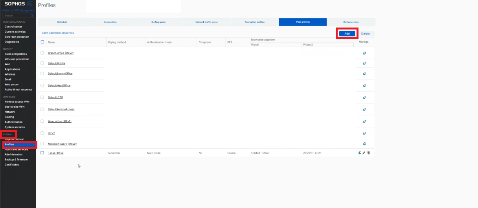The image size is (478, 208).
Task: Clone the Microsoft Azure (IKEv2) profile
Action: [364, 144]
